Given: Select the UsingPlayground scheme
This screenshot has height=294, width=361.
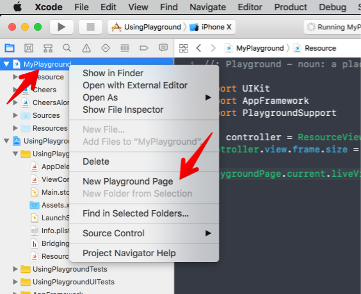Looking at the screenshot, I should pos(147,27).
